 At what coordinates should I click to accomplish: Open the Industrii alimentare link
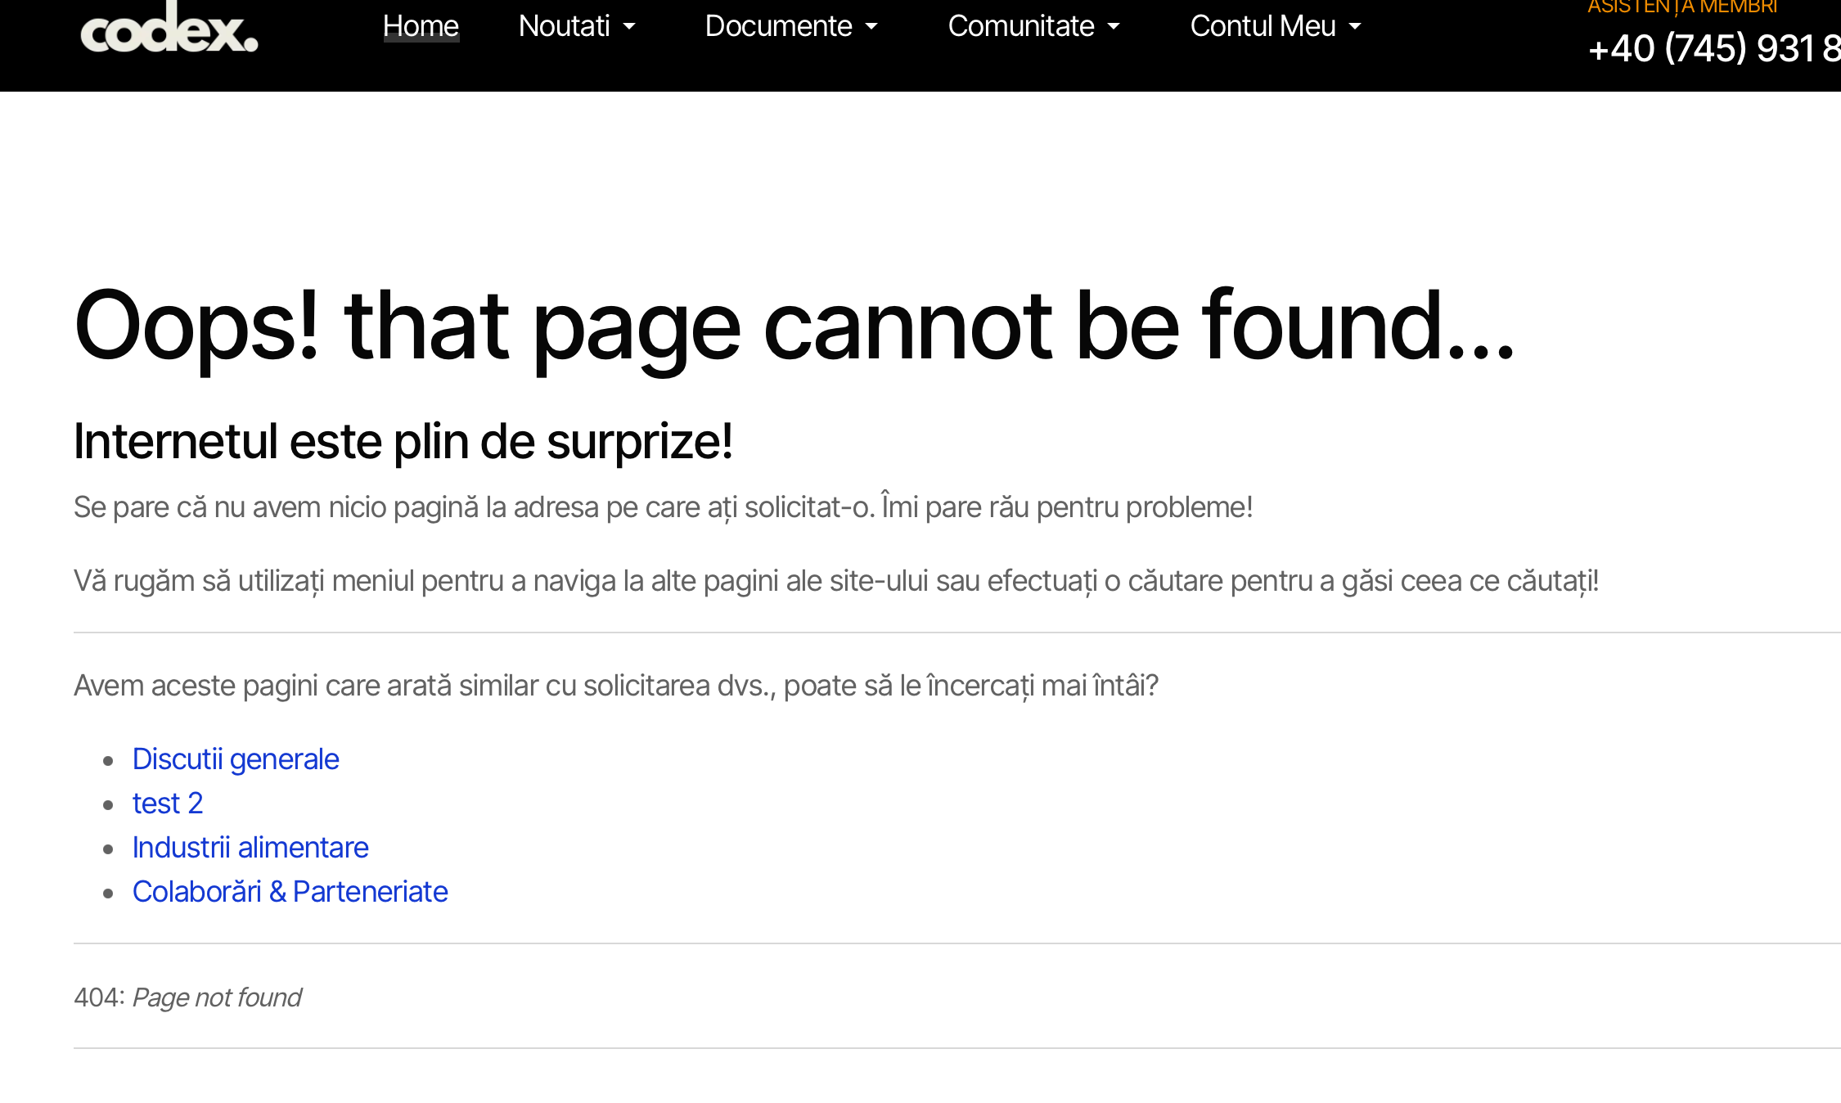(250, 848)
